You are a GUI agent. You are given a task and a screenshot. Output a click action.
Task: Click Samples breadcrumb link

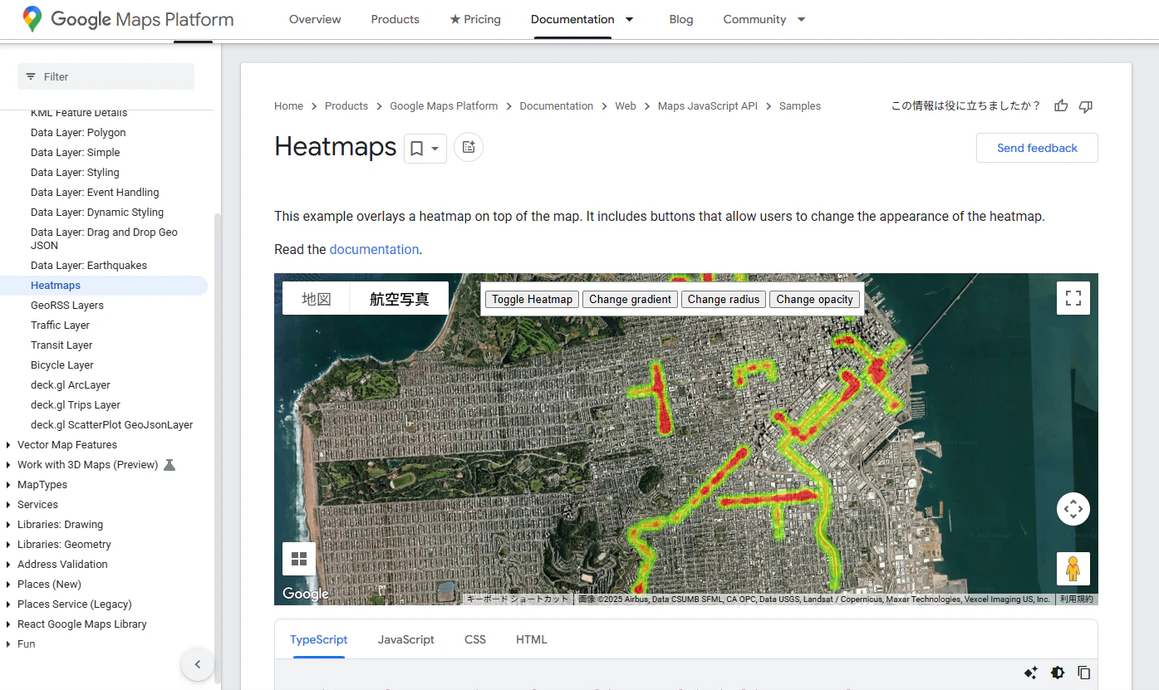point(800,106)
